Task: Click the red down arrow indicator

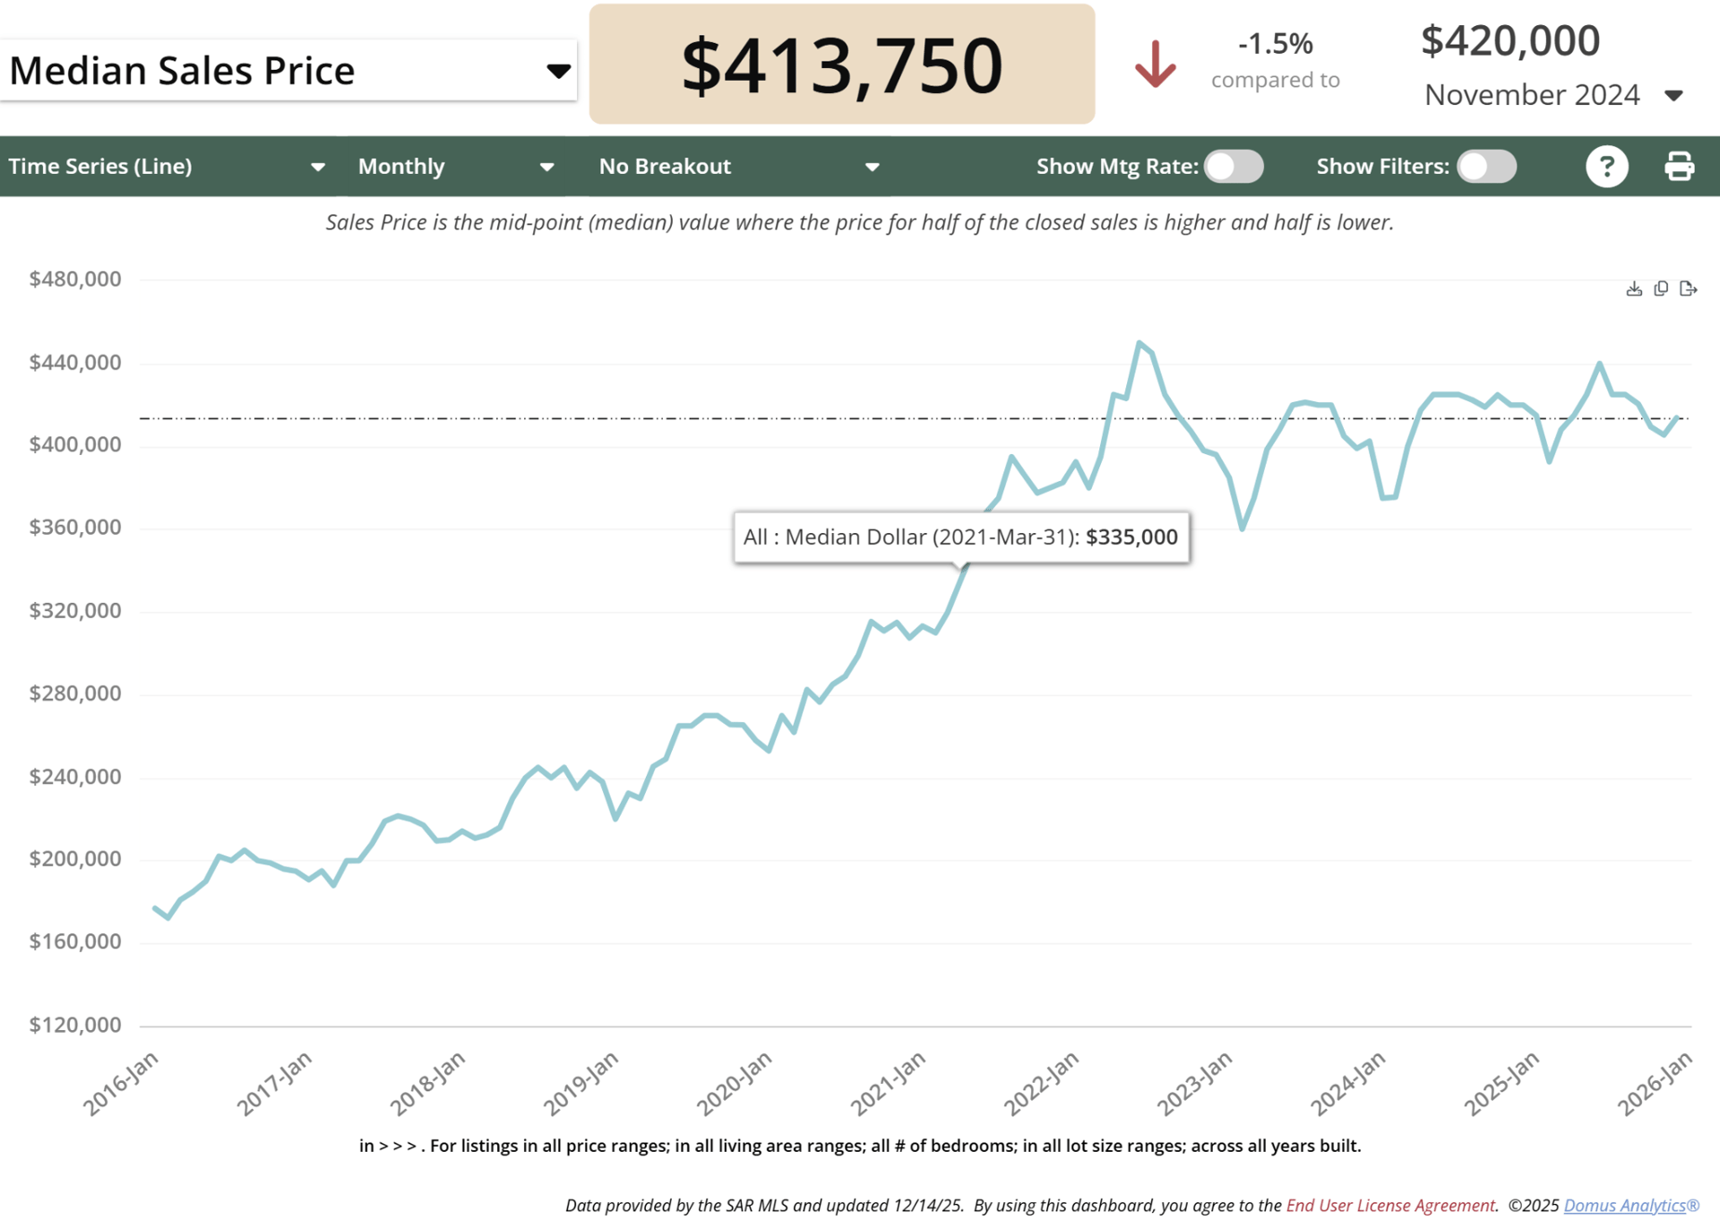Action: [x=1155, y=64]
